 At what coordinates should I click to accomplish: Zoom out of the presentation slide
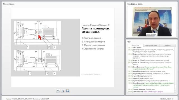[63, 91]
